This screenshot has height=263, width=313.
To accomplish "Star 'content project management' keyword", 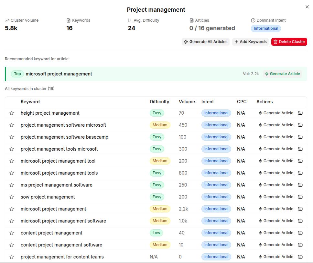I will [x=12, y=233].
